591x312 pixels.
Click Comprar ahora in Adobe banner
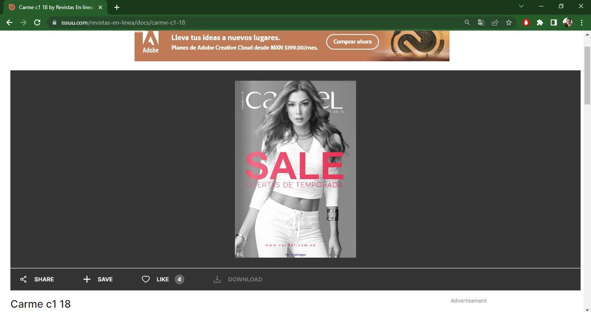click(x=353, y=42)
